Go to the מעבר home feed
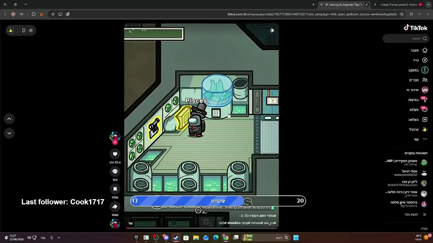This screenshot has height=243, width=433. (x=419, y=50)
